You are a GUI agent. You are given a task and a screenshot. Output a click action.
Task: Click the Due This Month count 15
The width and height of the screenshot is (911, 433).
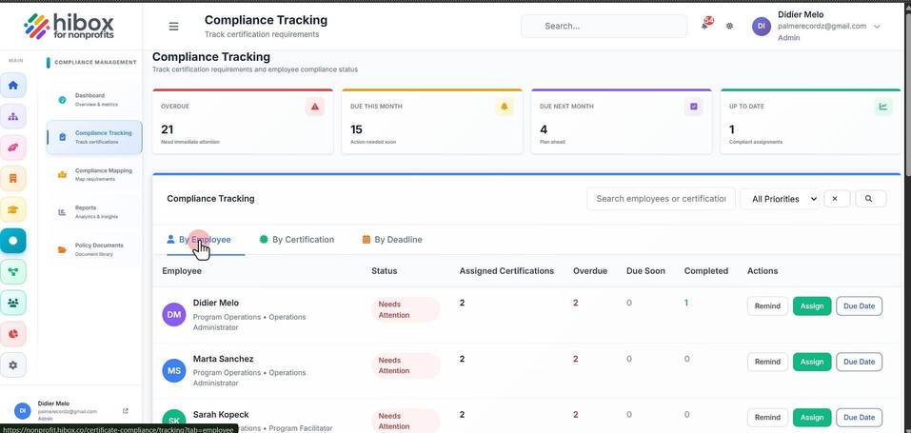(356, 129)
